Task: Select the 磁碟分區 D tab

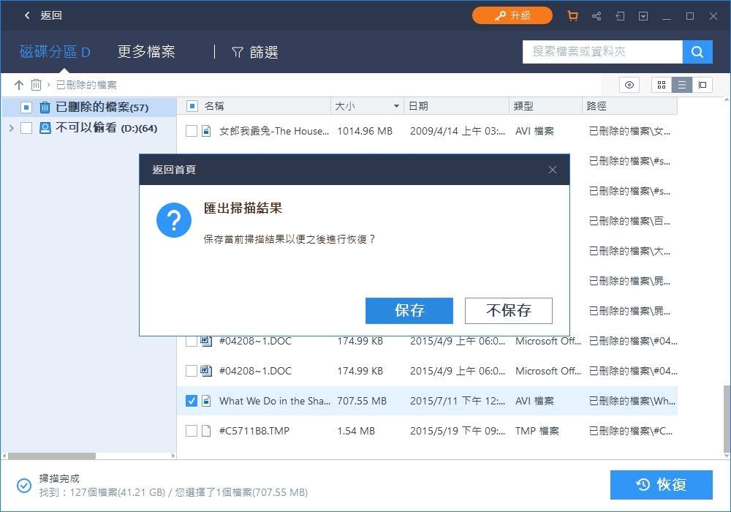Action: click(x=55, y=52)
